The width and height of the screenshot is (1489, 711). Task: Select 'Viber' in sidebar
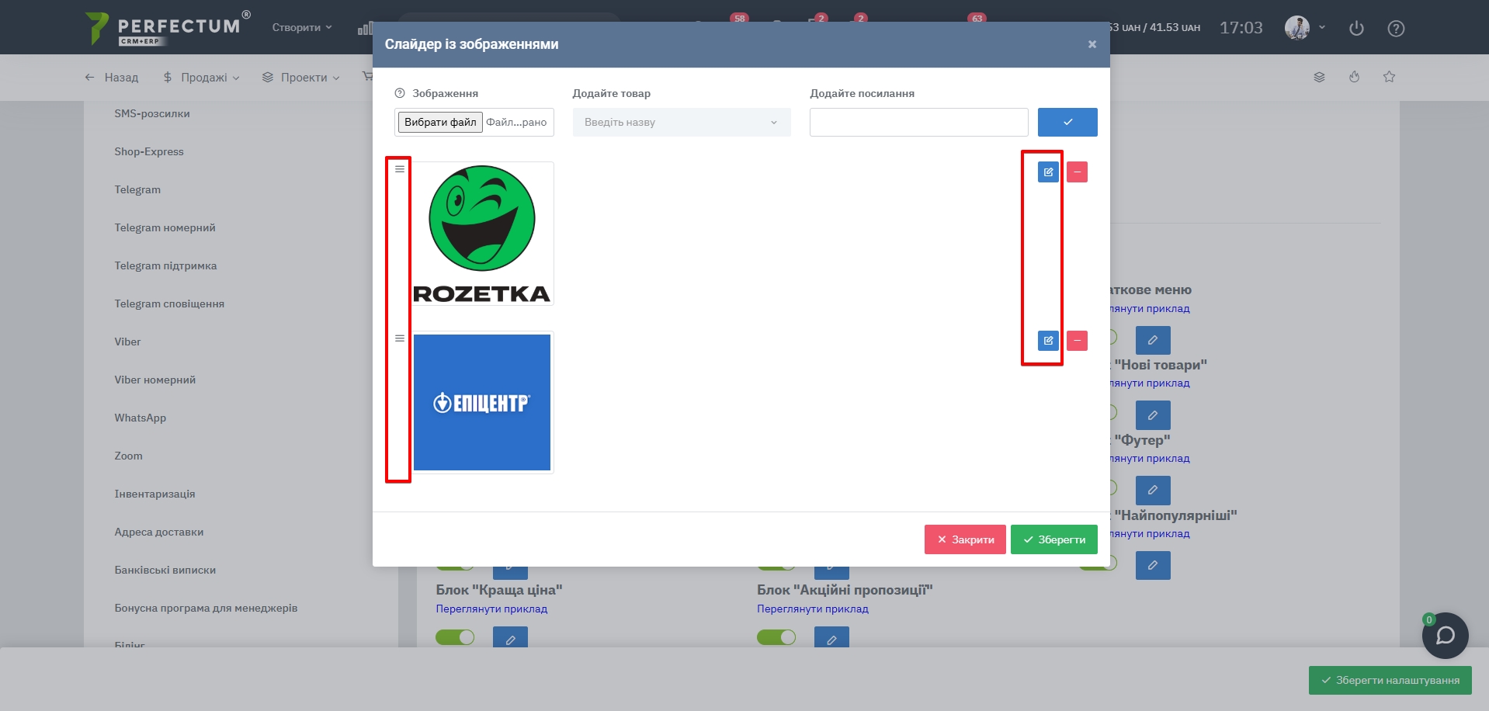[x=127, y=342]
